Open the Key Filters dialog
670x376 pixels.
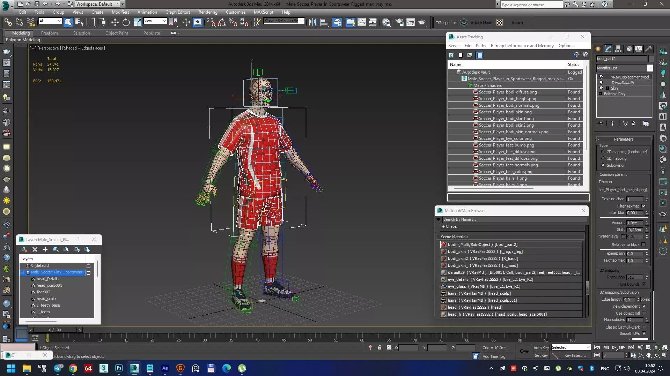[575, 355]
